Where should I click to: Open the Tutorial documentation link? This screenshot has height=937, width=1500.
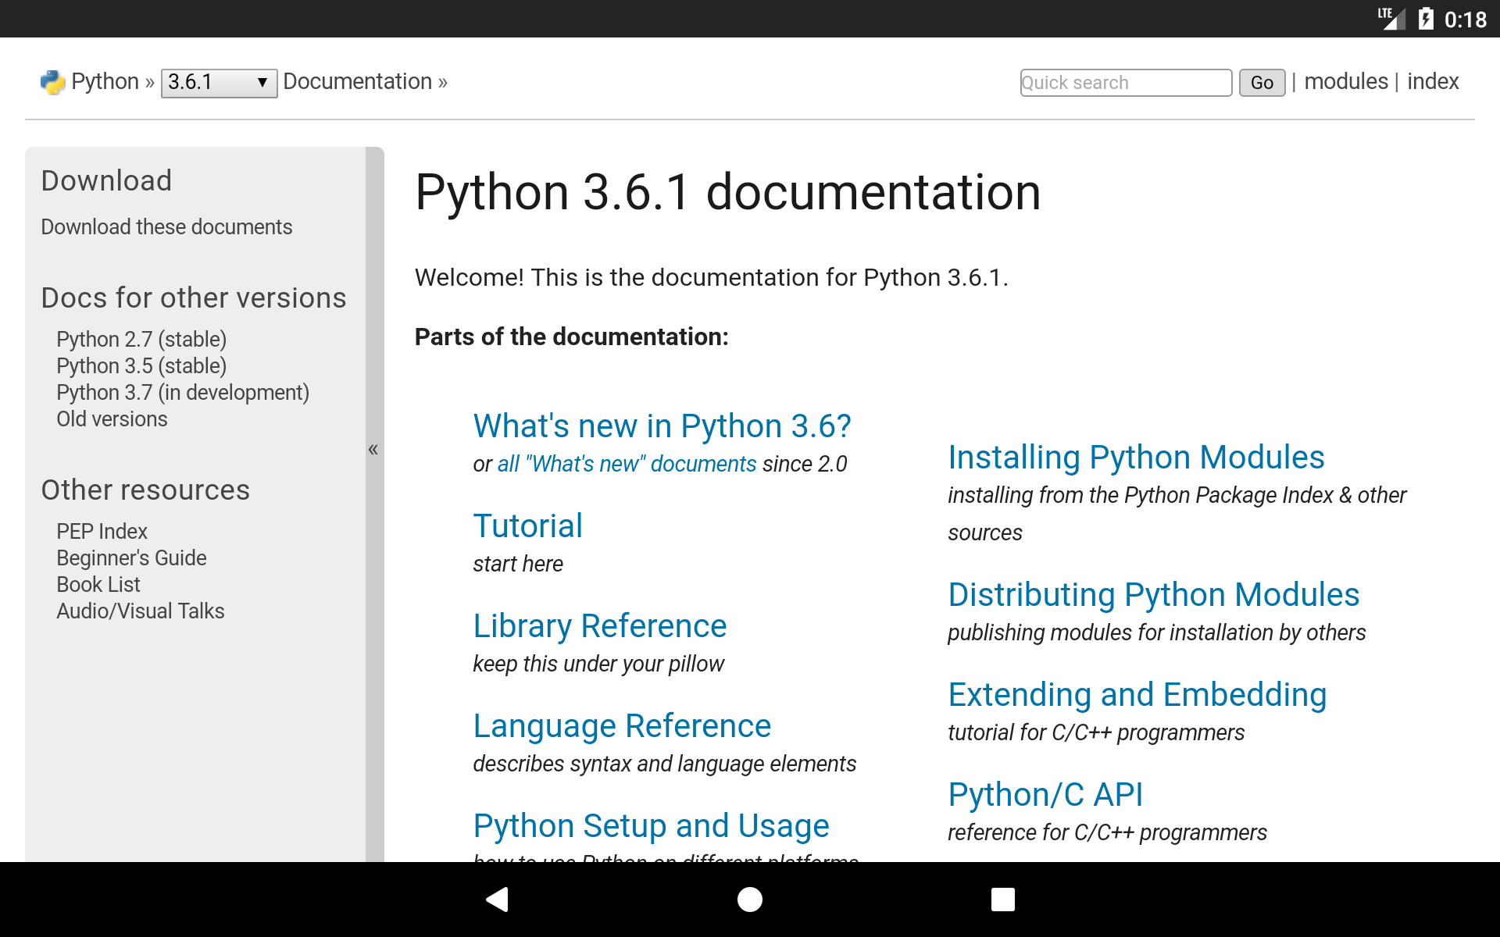[528, 526]
